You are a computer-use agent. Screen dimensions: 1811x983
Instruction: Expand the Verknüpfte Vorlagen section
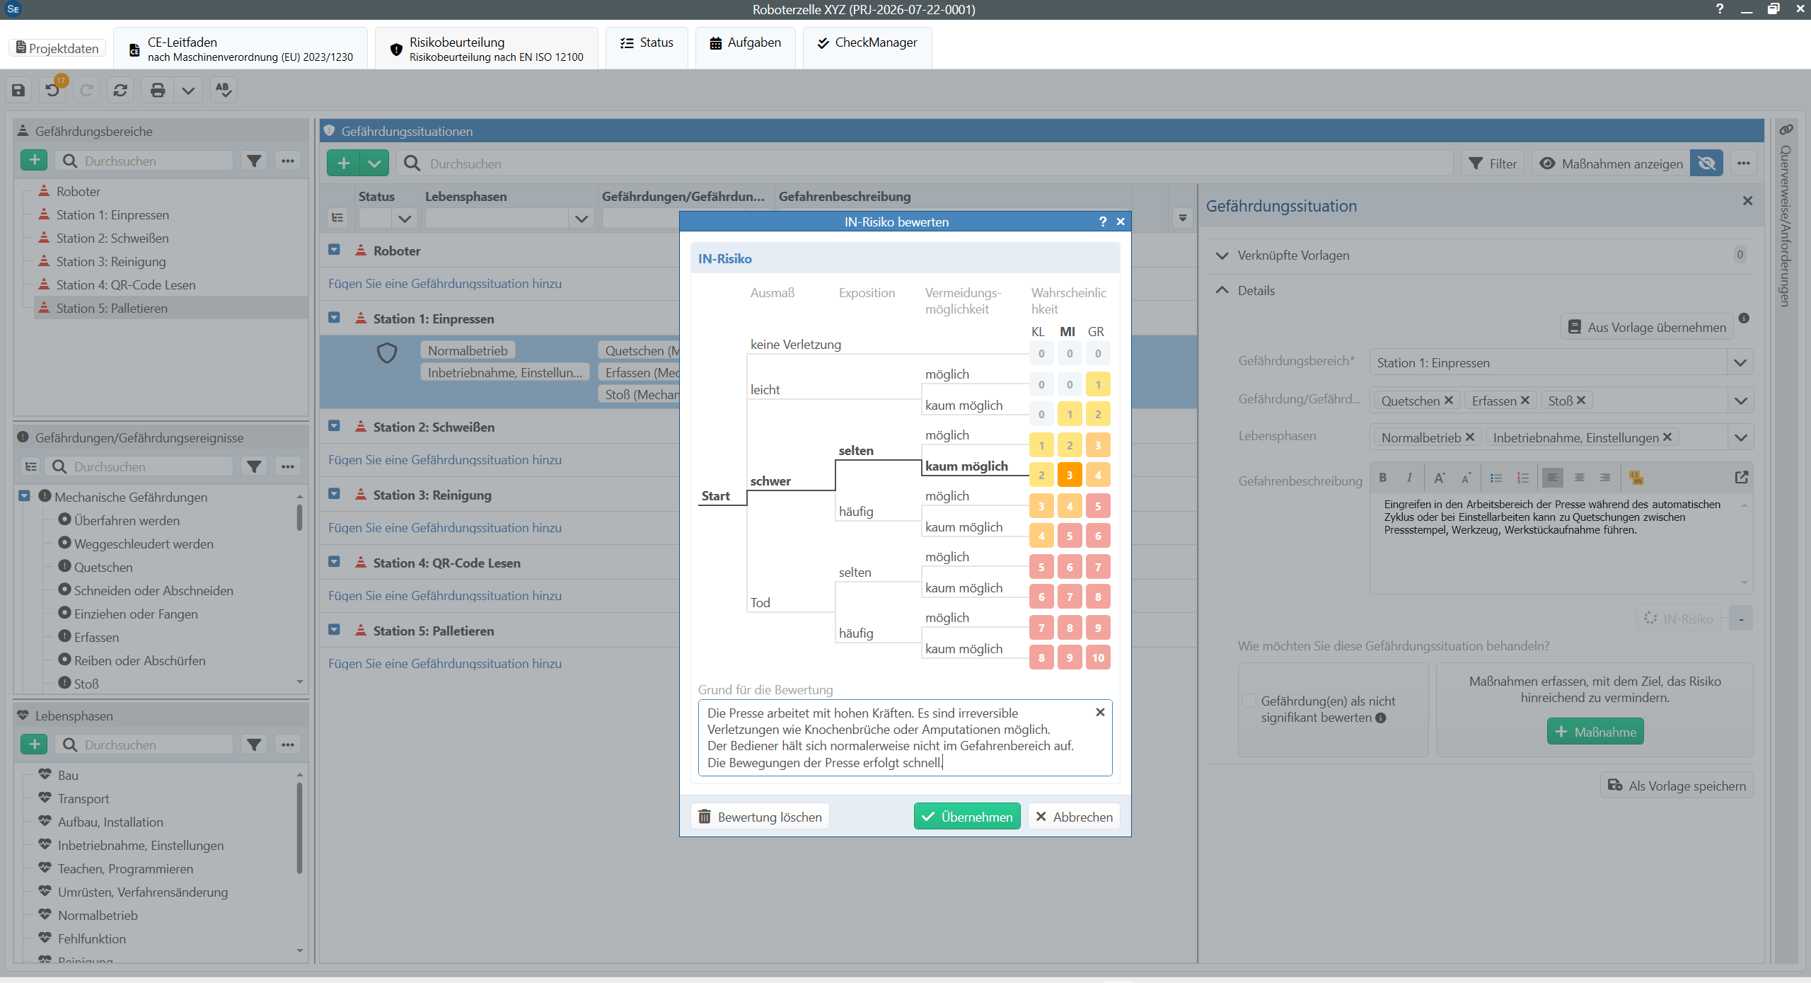[1222, 255]
